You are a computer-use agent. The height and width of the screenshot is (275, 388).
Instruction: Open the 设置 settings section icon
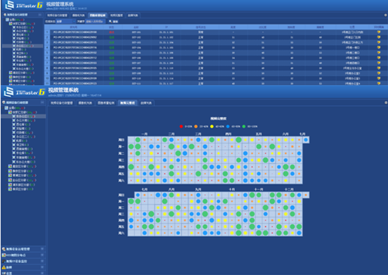click(4, 273)
